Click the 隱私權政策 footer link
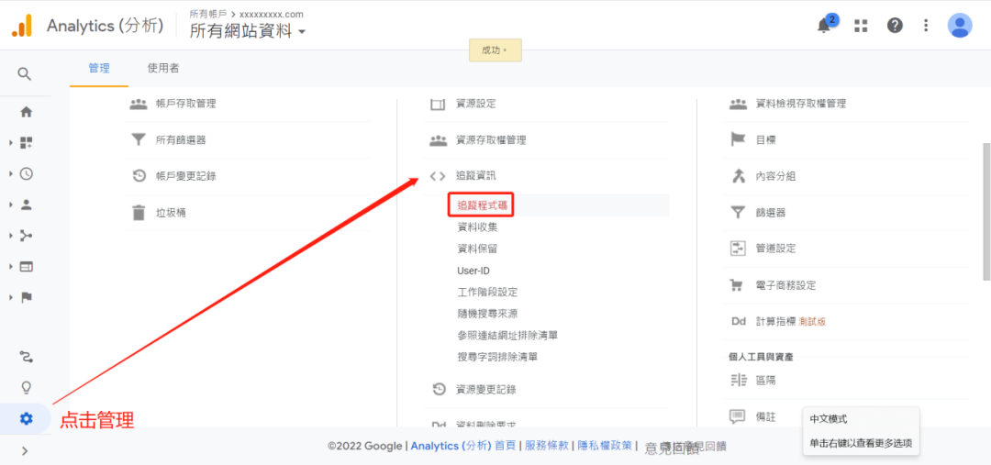This screenshot has width=991, height=465. coord(605,446)
